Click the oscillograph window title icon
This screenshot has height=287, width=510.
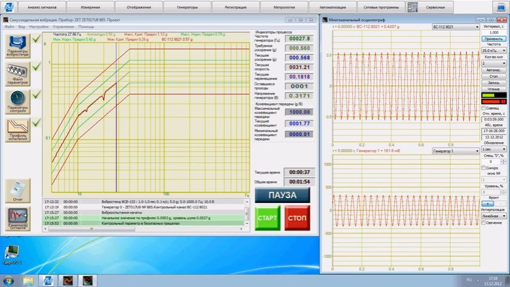tap(325, 20)
